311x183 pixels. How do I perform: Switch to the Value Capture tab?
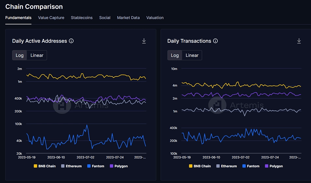tap(51, 18)
